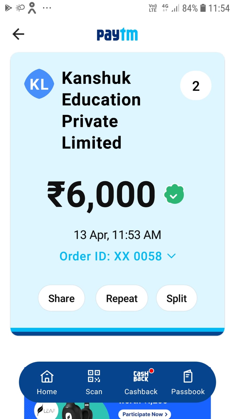Open the Cashback icon
The height and width of the screenshot is (419, 235).
coord(141,376)
